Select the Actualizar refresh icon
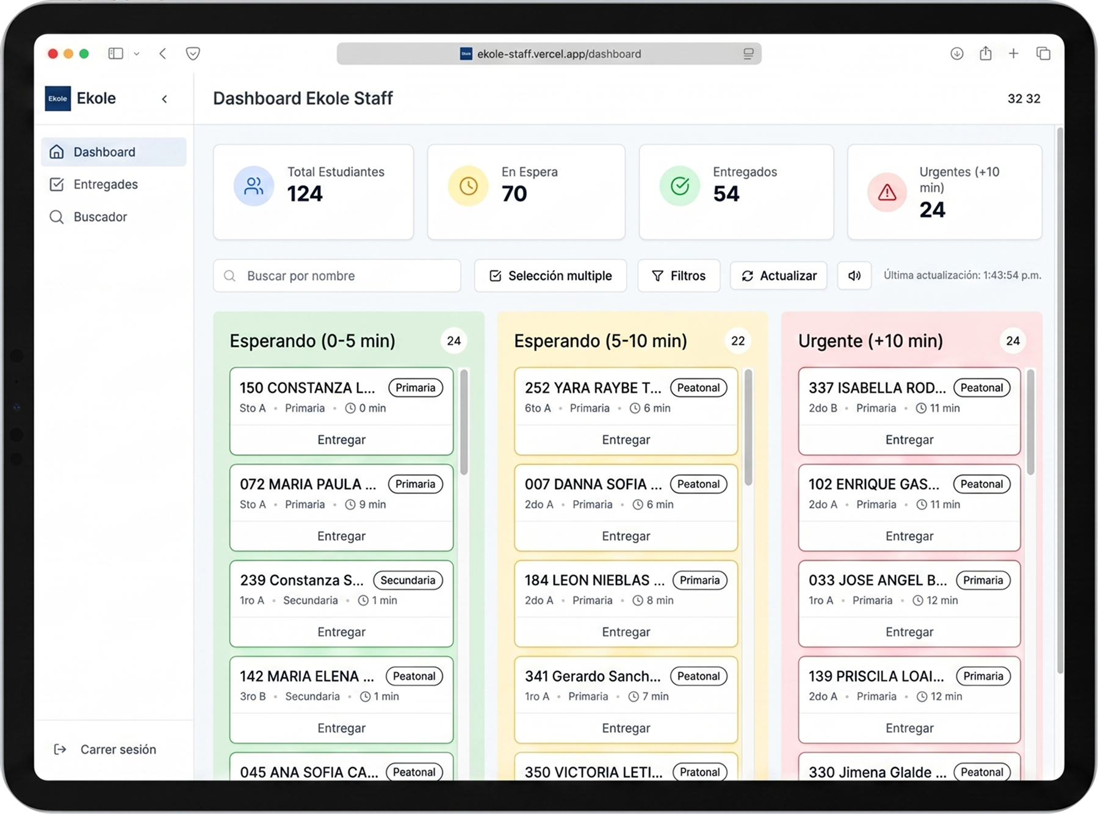Screen dimensions: 1098x814 [748, 275]
